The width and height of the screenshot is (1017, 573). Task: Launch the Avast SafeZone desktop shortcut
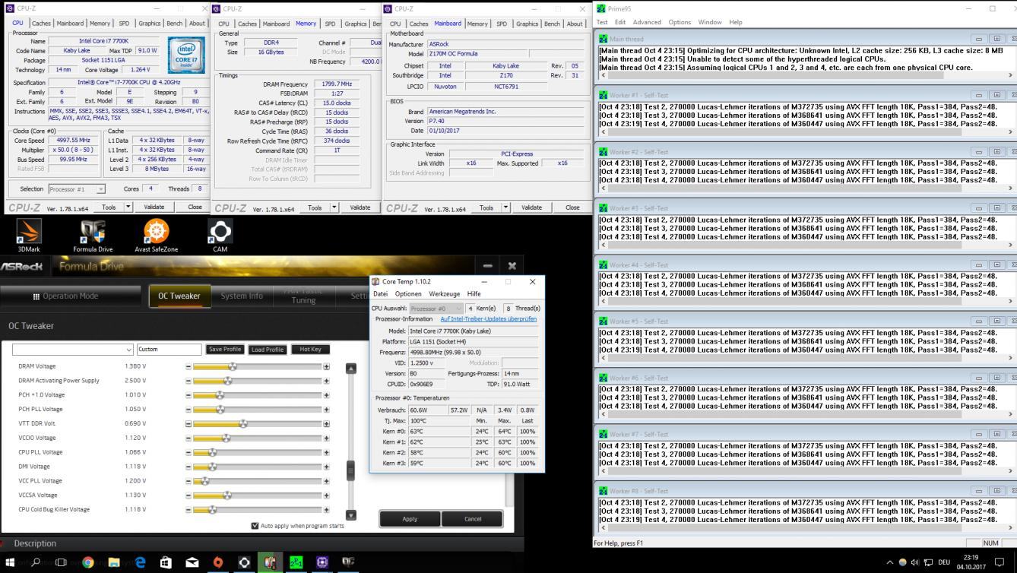point(157,236)
